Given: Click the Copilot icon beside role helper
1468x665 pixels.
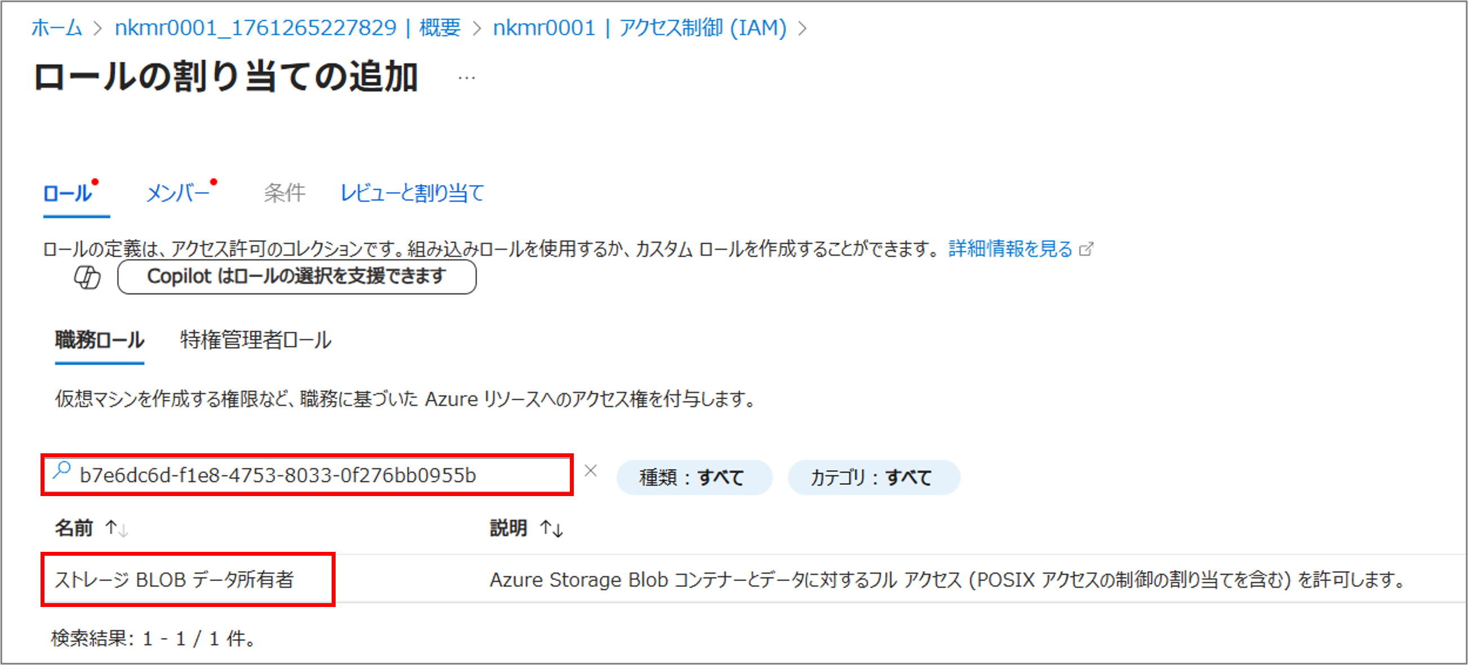Looking at the screenshot, I should pyautogui.click(x=87, y=278).
